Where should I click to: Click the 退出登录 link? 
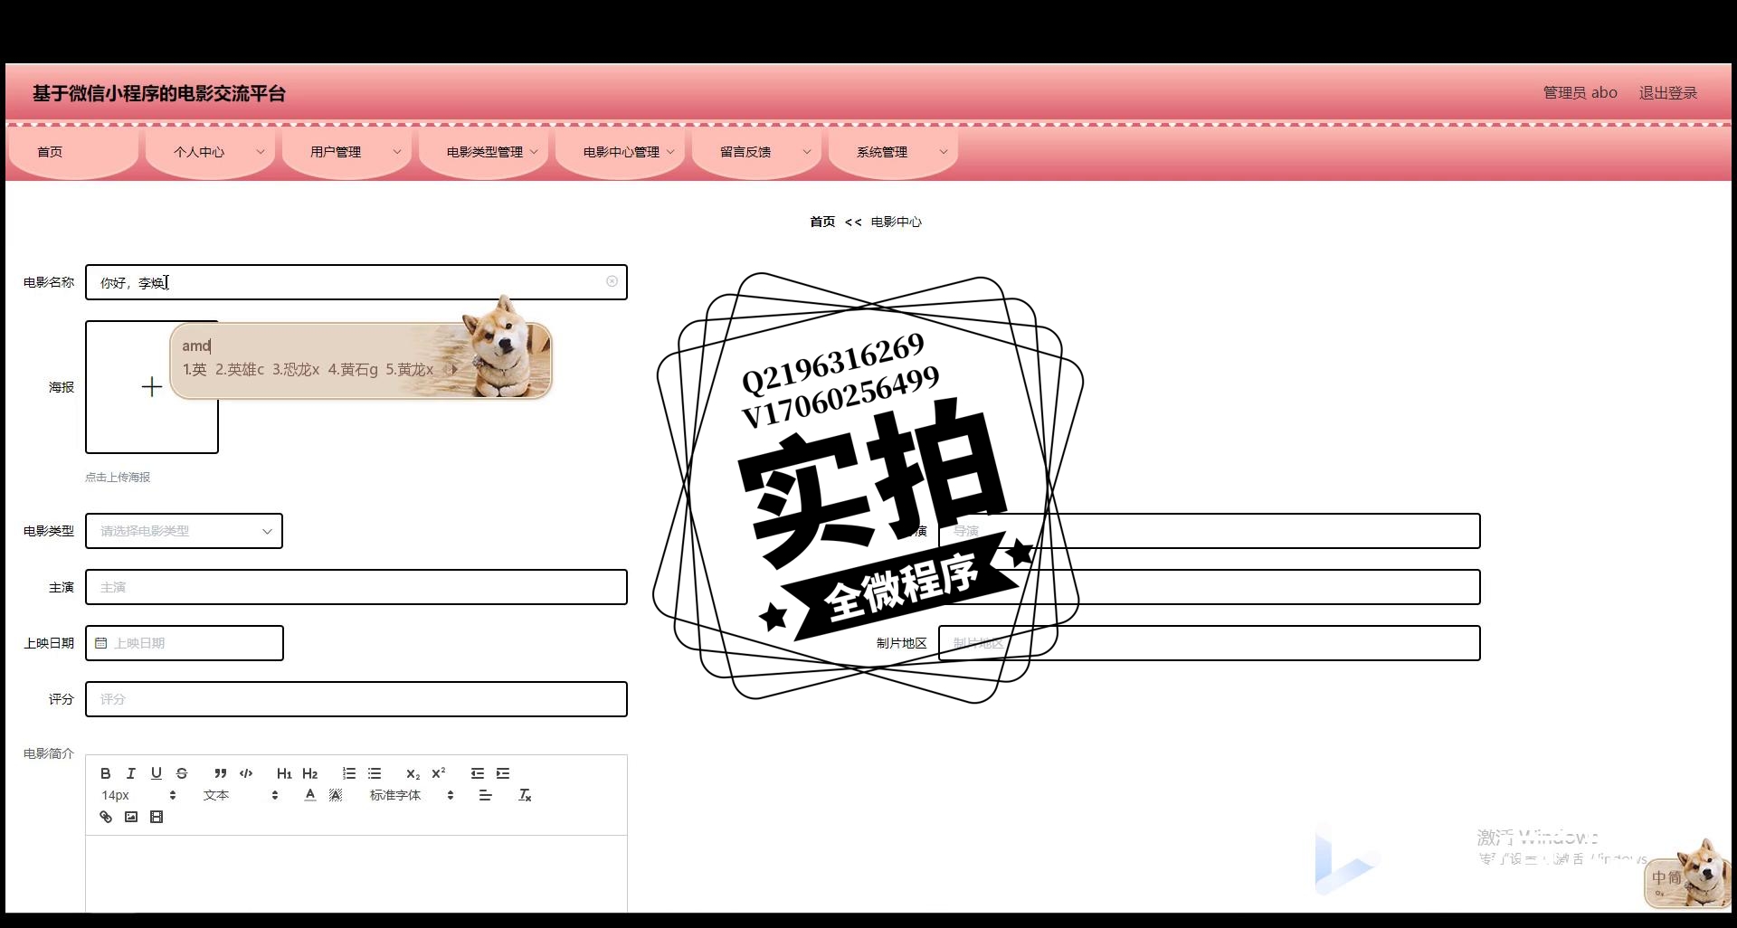coord(1668,92)
